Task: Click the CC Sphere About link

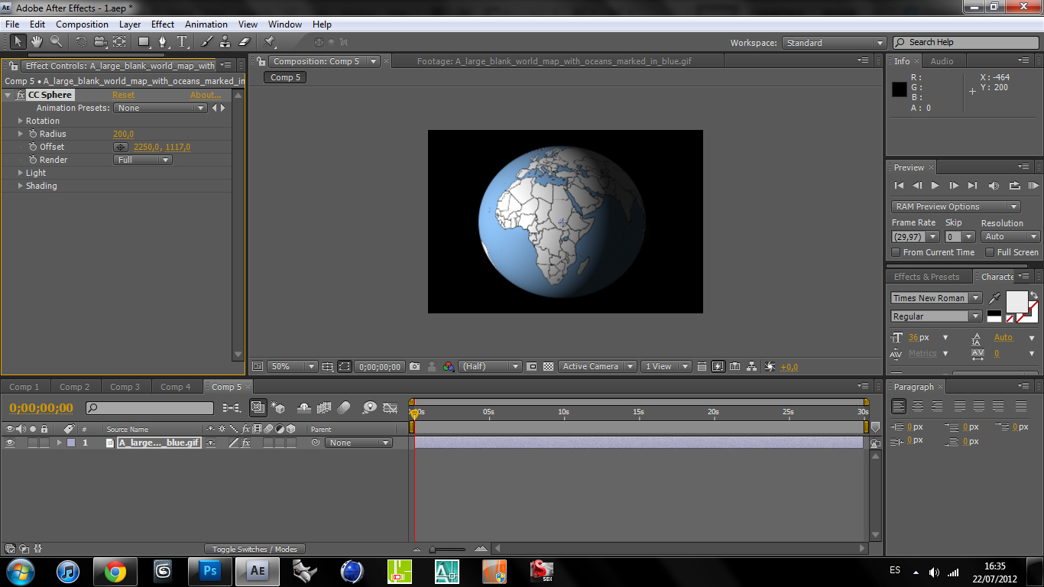Action: tap(206, 95)
